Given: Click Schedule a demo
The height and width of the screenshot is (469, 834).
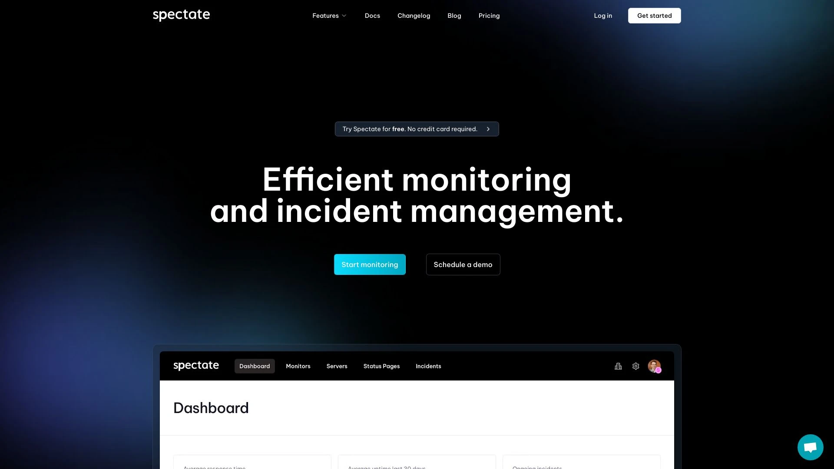Looking at the screenshot, I should pyautogui.click(x=463, y=264).
